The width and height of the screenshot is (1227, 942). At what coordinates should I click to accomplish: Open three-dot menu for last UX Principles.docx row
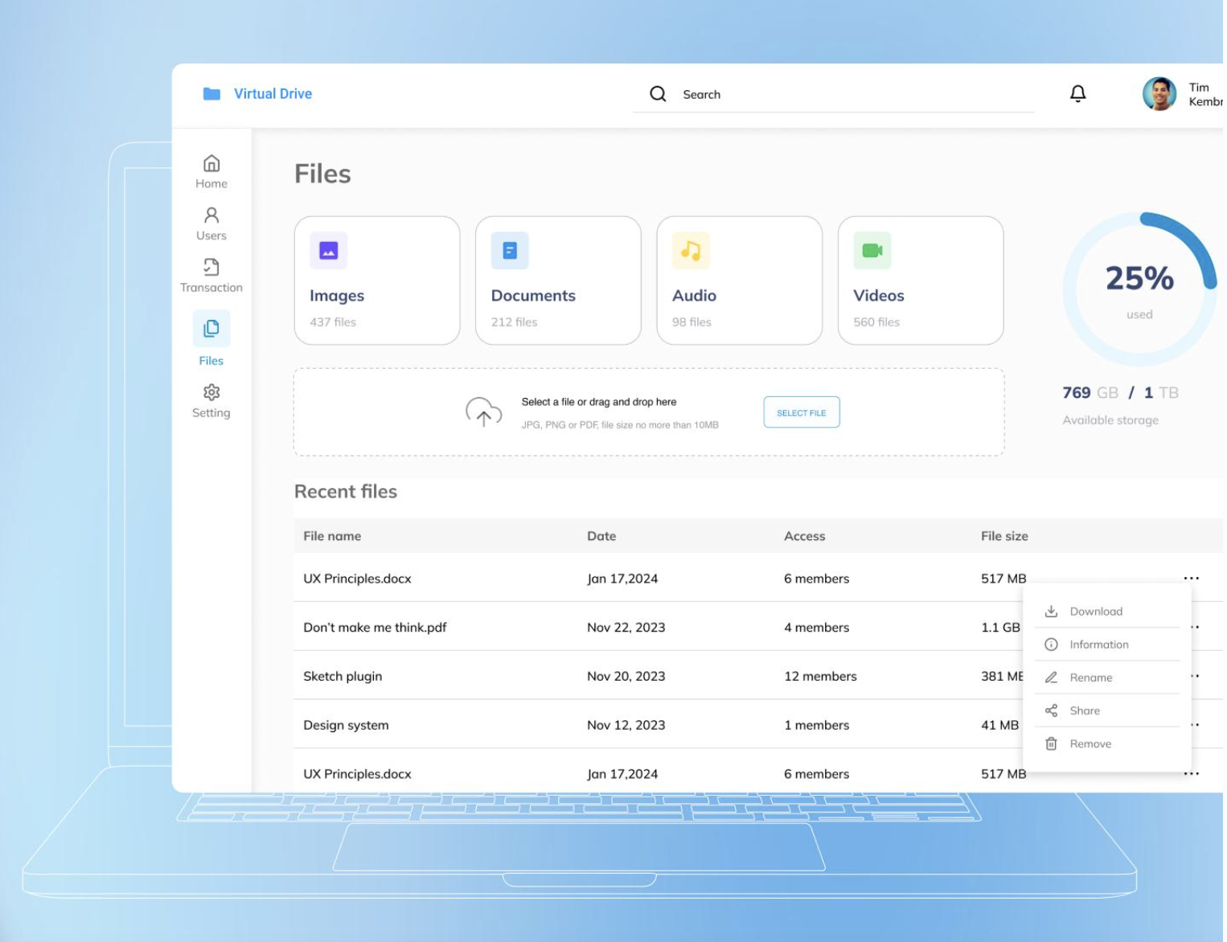[1191, 774]
